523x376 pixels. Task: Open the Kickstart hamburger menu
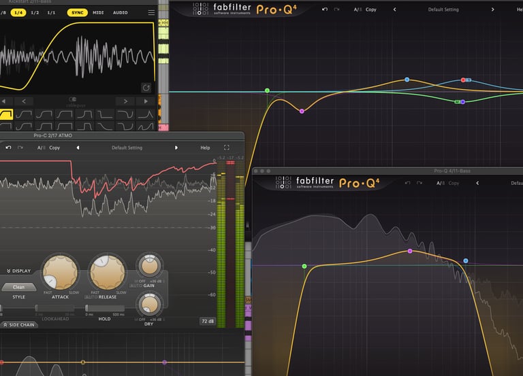pos(151,13)
